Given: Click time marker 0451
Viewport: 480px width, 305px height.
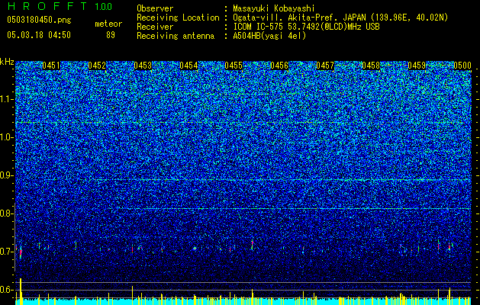Looking at the screenshot, I should tap(51, 66).
